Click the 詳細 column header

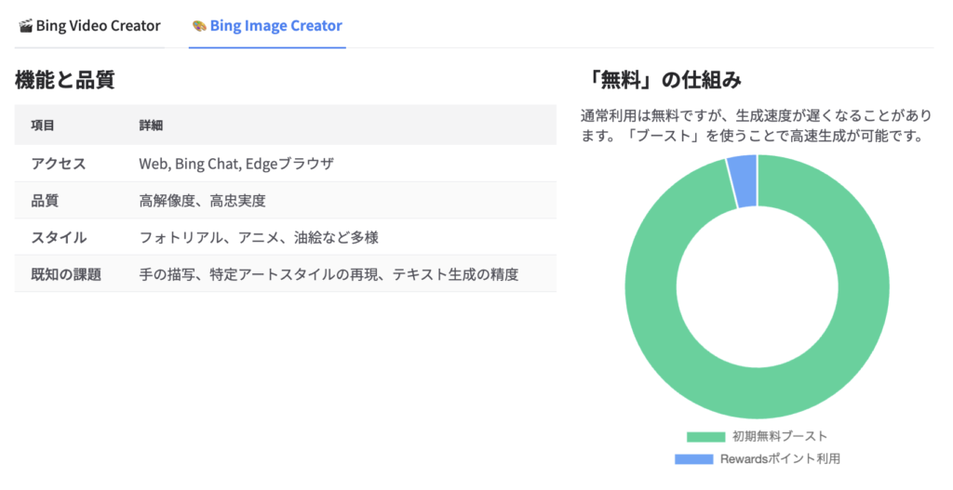pyautogui.click(x=151, y=126)
